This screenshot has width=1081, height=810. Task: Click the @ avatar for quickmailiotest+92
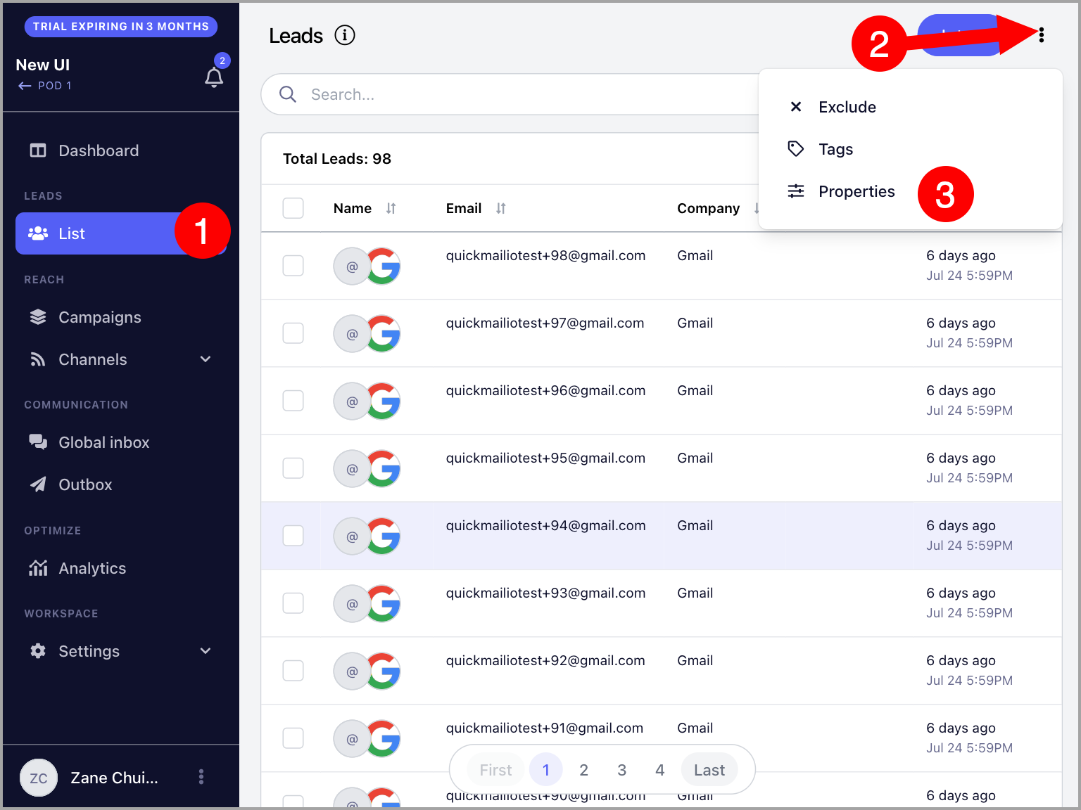tap(352, 671)
